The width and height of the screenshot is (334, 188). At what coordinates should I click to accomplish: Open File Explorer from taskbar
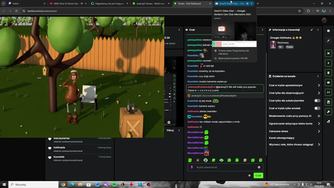(x=80, y=185)
